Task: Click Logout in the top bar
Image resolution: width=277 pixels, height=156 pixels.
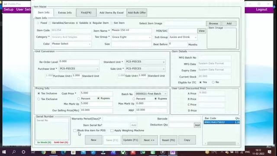Action: [x=261, y=10]
